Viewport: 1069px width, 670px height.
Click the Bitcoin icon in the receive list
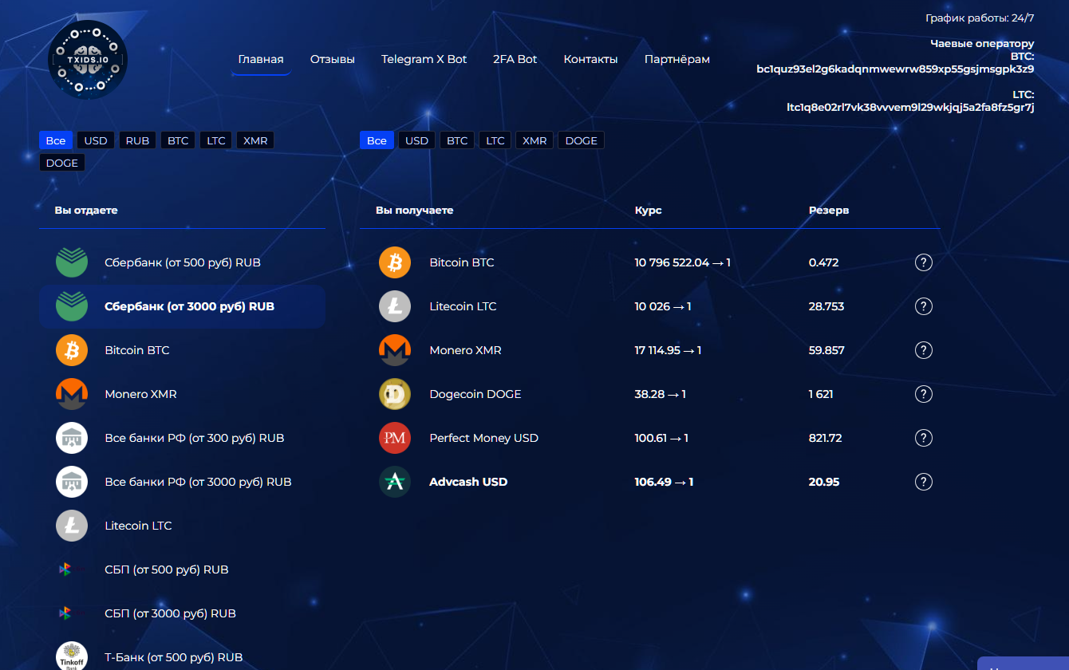tap(395, 262)
